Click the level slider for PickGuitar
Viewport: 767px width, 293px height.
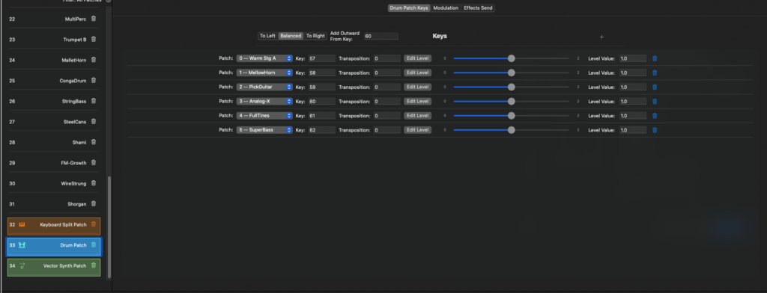pos(511,87)
